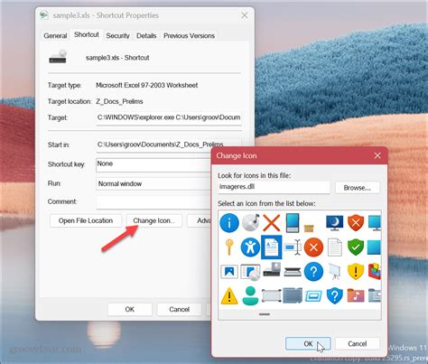Screen dimensions: 428x364
Task: Choose the blue tablet device icon
Action: (293, 223)
